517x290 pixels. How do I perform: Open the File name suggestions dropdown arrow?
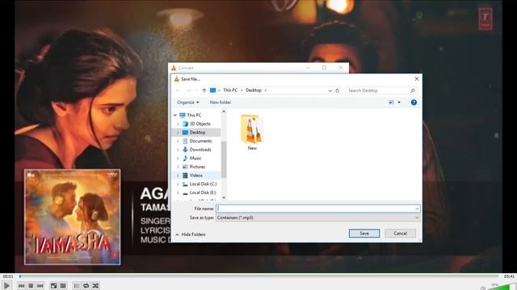pos(417,209)
